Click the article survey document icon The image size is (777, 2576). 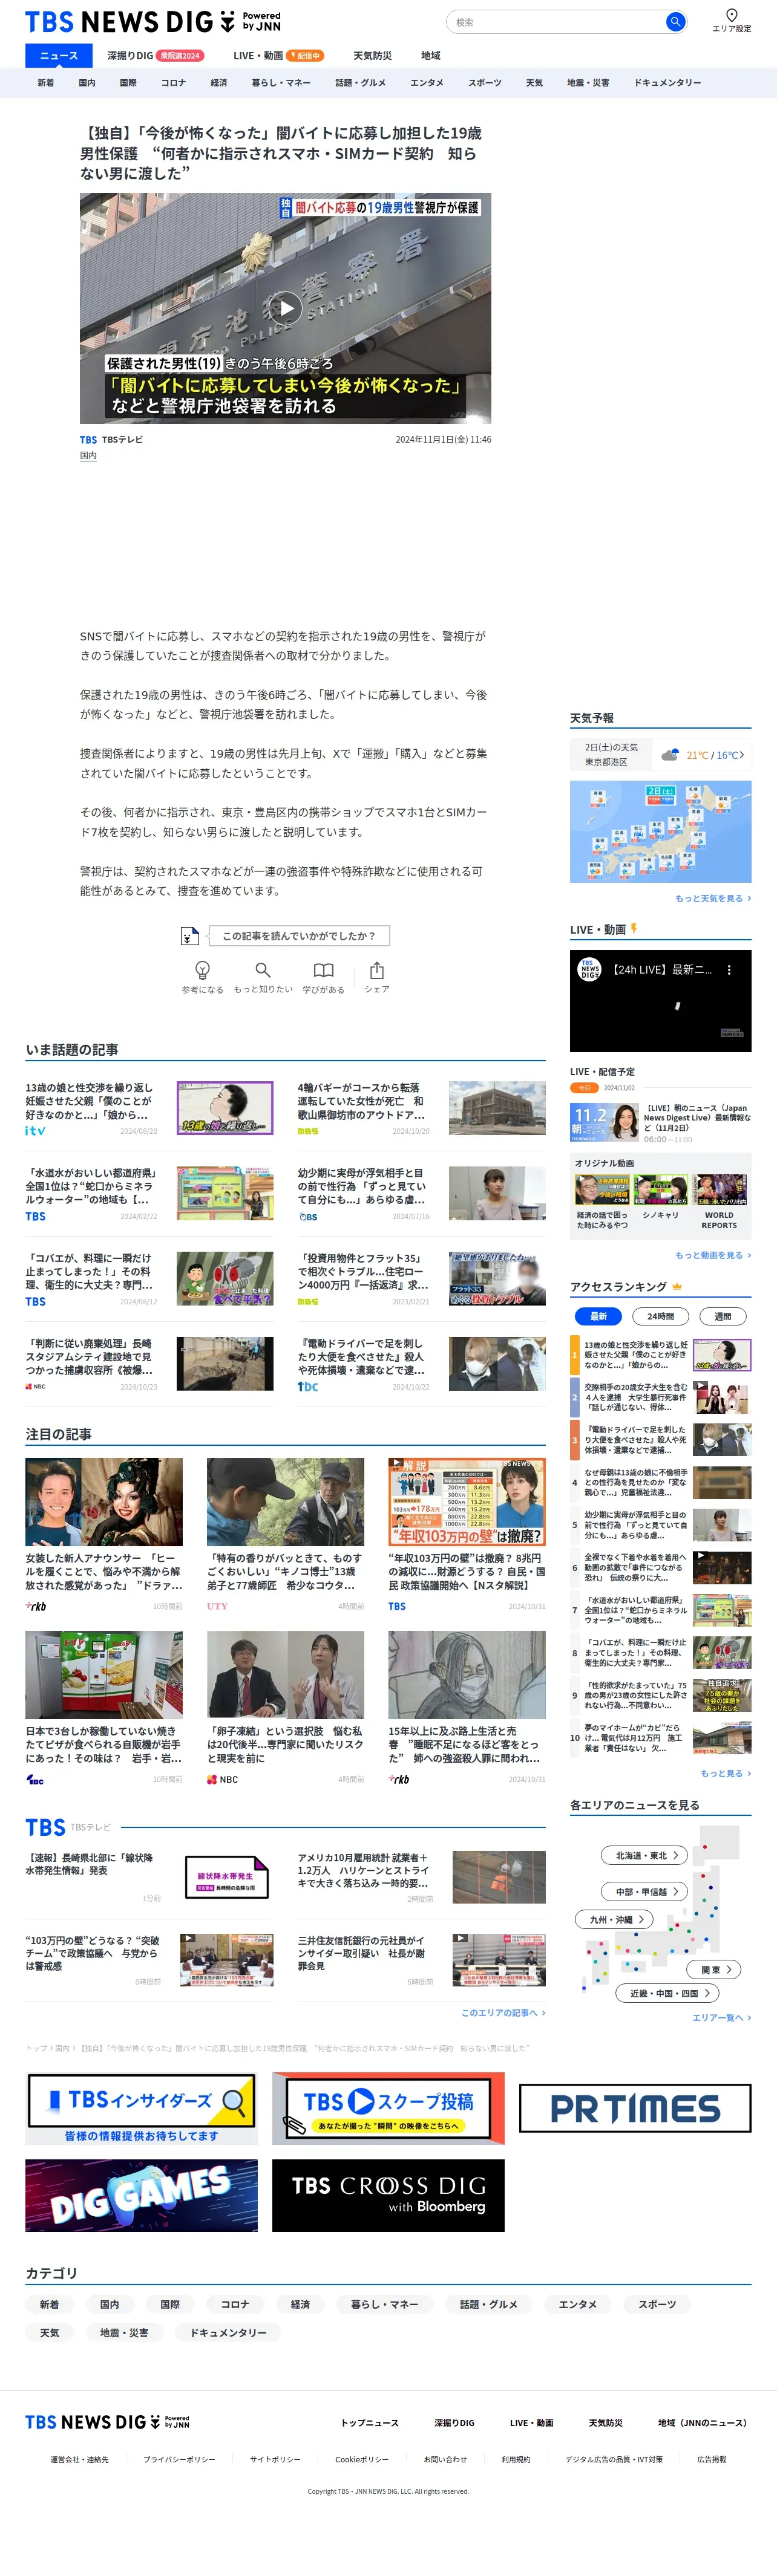pos(189,936)
